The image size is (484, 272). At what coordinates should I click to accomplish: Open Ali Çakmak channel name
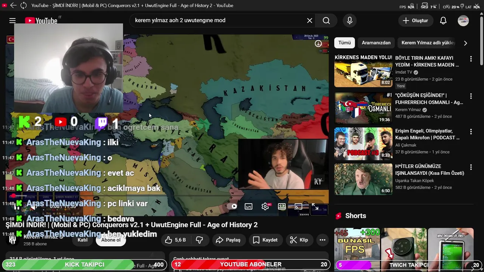point(406,145)
